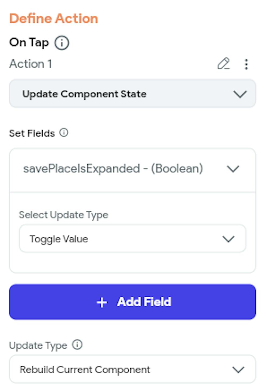Click the chevron in Update Component State box
This screenshot has width=267, height=391.
tap(240, 94)
